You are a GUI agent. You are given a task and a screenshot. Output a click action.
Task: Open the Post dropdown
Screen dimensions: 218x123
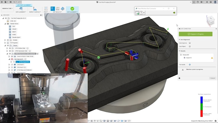[x=46, y=12]
